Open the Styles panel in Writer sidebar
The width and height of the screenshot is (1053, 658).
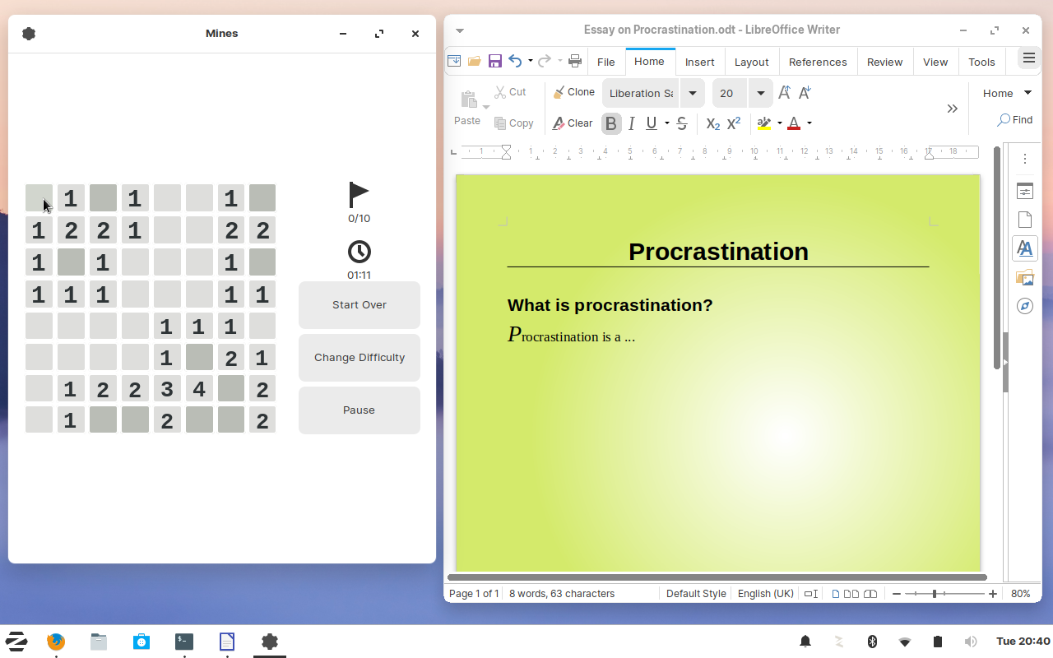point(1025,248)
